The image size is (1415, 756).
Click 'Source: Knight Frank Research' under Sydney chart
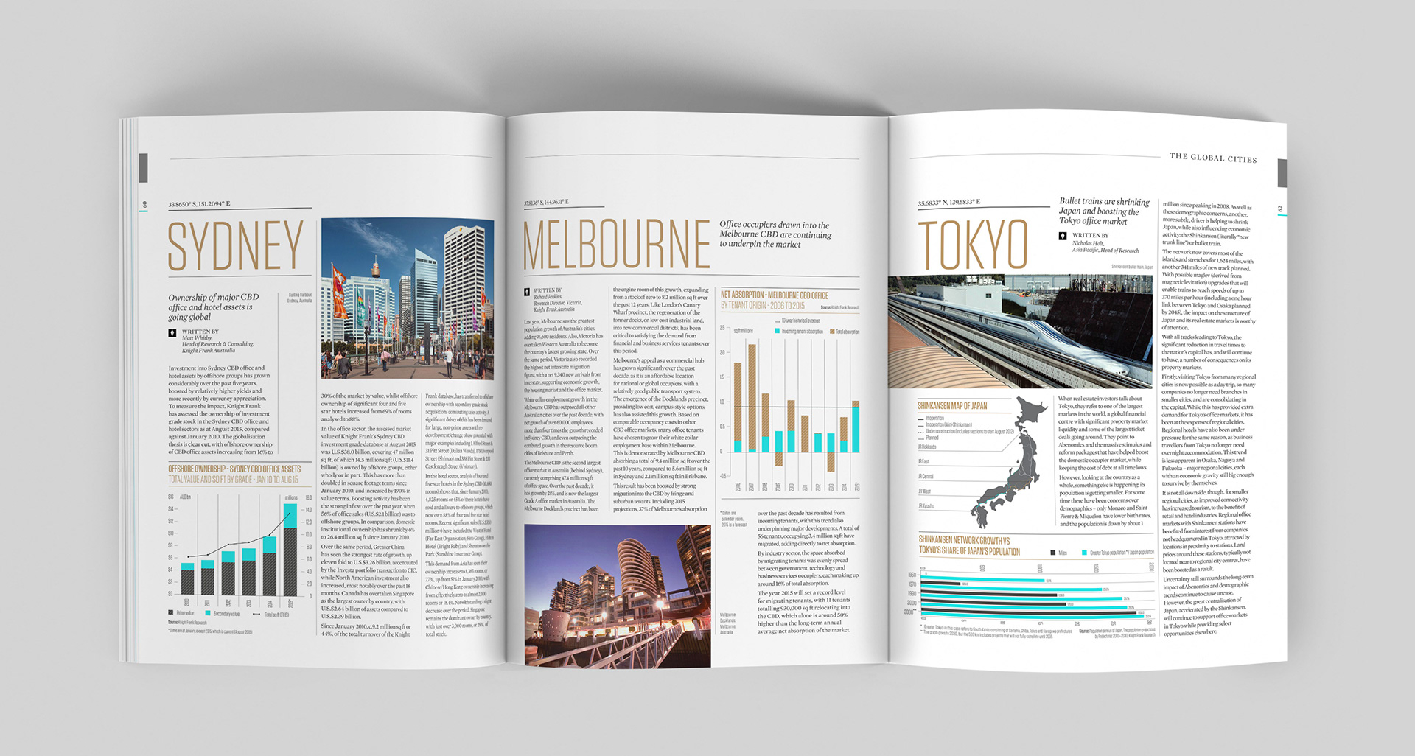point(187,623)
